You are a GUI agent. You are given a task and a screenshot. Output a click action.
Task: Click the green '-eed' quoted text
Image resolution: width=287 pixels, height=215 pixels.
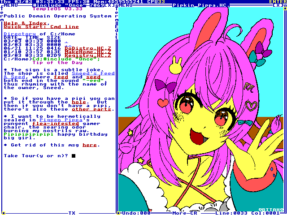(93, 81)
